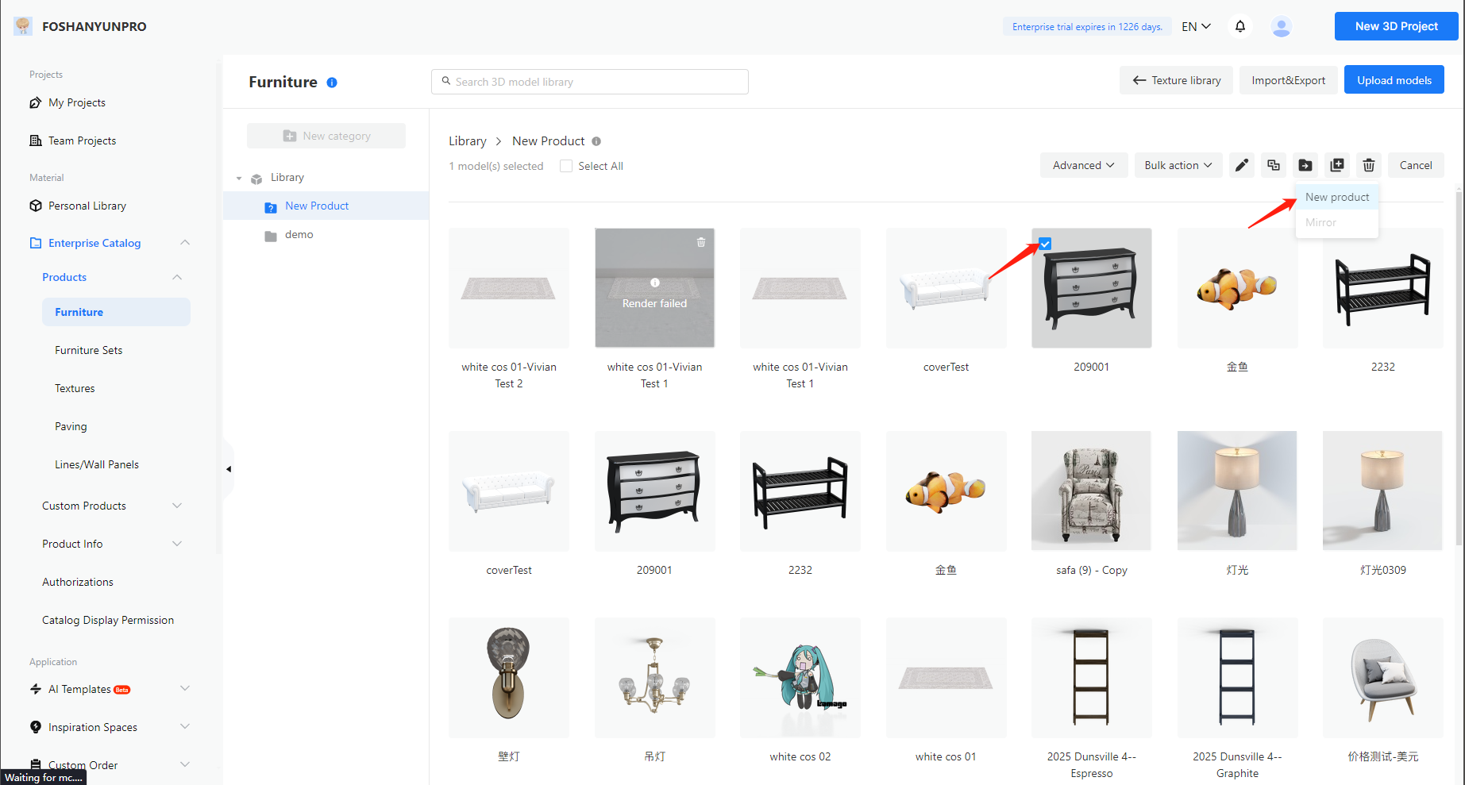This screenshot has width=1465, height=785.
Task: Open Lines/Wall Panels in the sidebar
Action: pyautogui.click(x=97, y=464)
